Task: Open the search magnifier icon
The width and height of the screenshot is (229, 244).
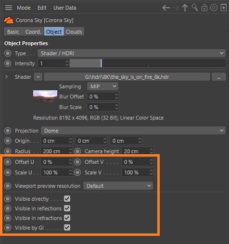Action: (195, 8)
